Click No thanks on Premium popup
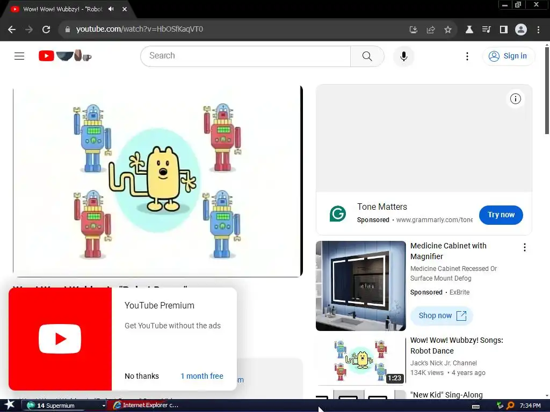 point(142,376)
